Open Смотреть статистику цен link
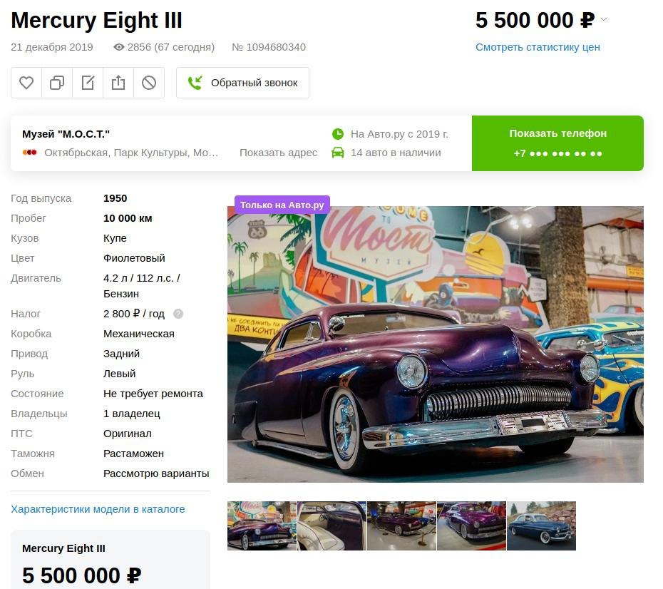 538,47
